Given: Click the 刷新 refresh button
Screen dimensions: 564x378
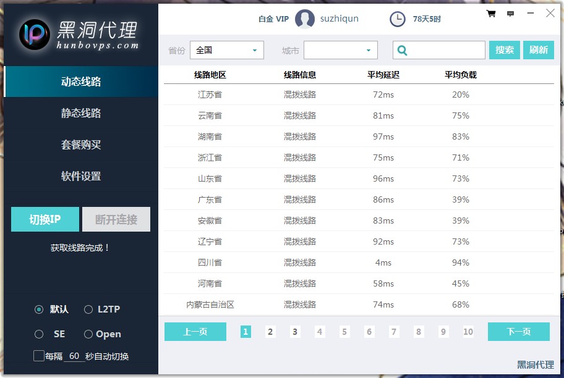Looking at the screenshot, I should click(x=538, y=50).
